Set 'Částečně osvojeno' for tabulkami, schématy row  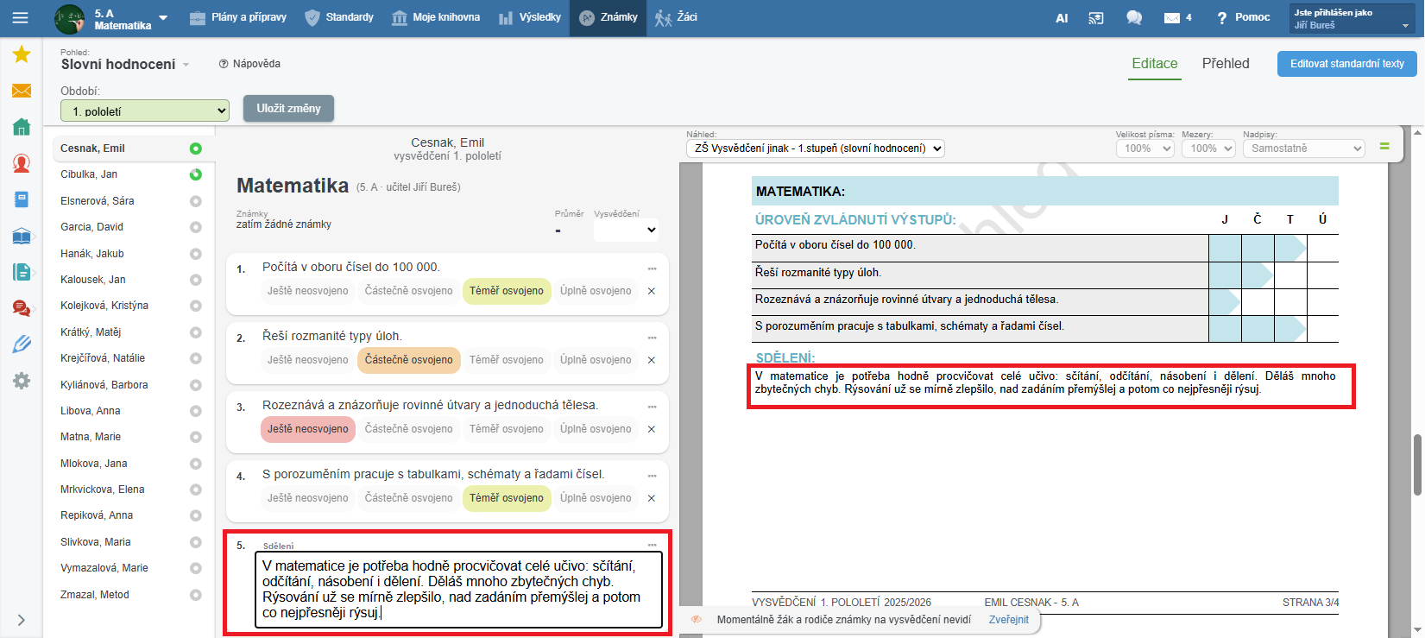[408, 498]
